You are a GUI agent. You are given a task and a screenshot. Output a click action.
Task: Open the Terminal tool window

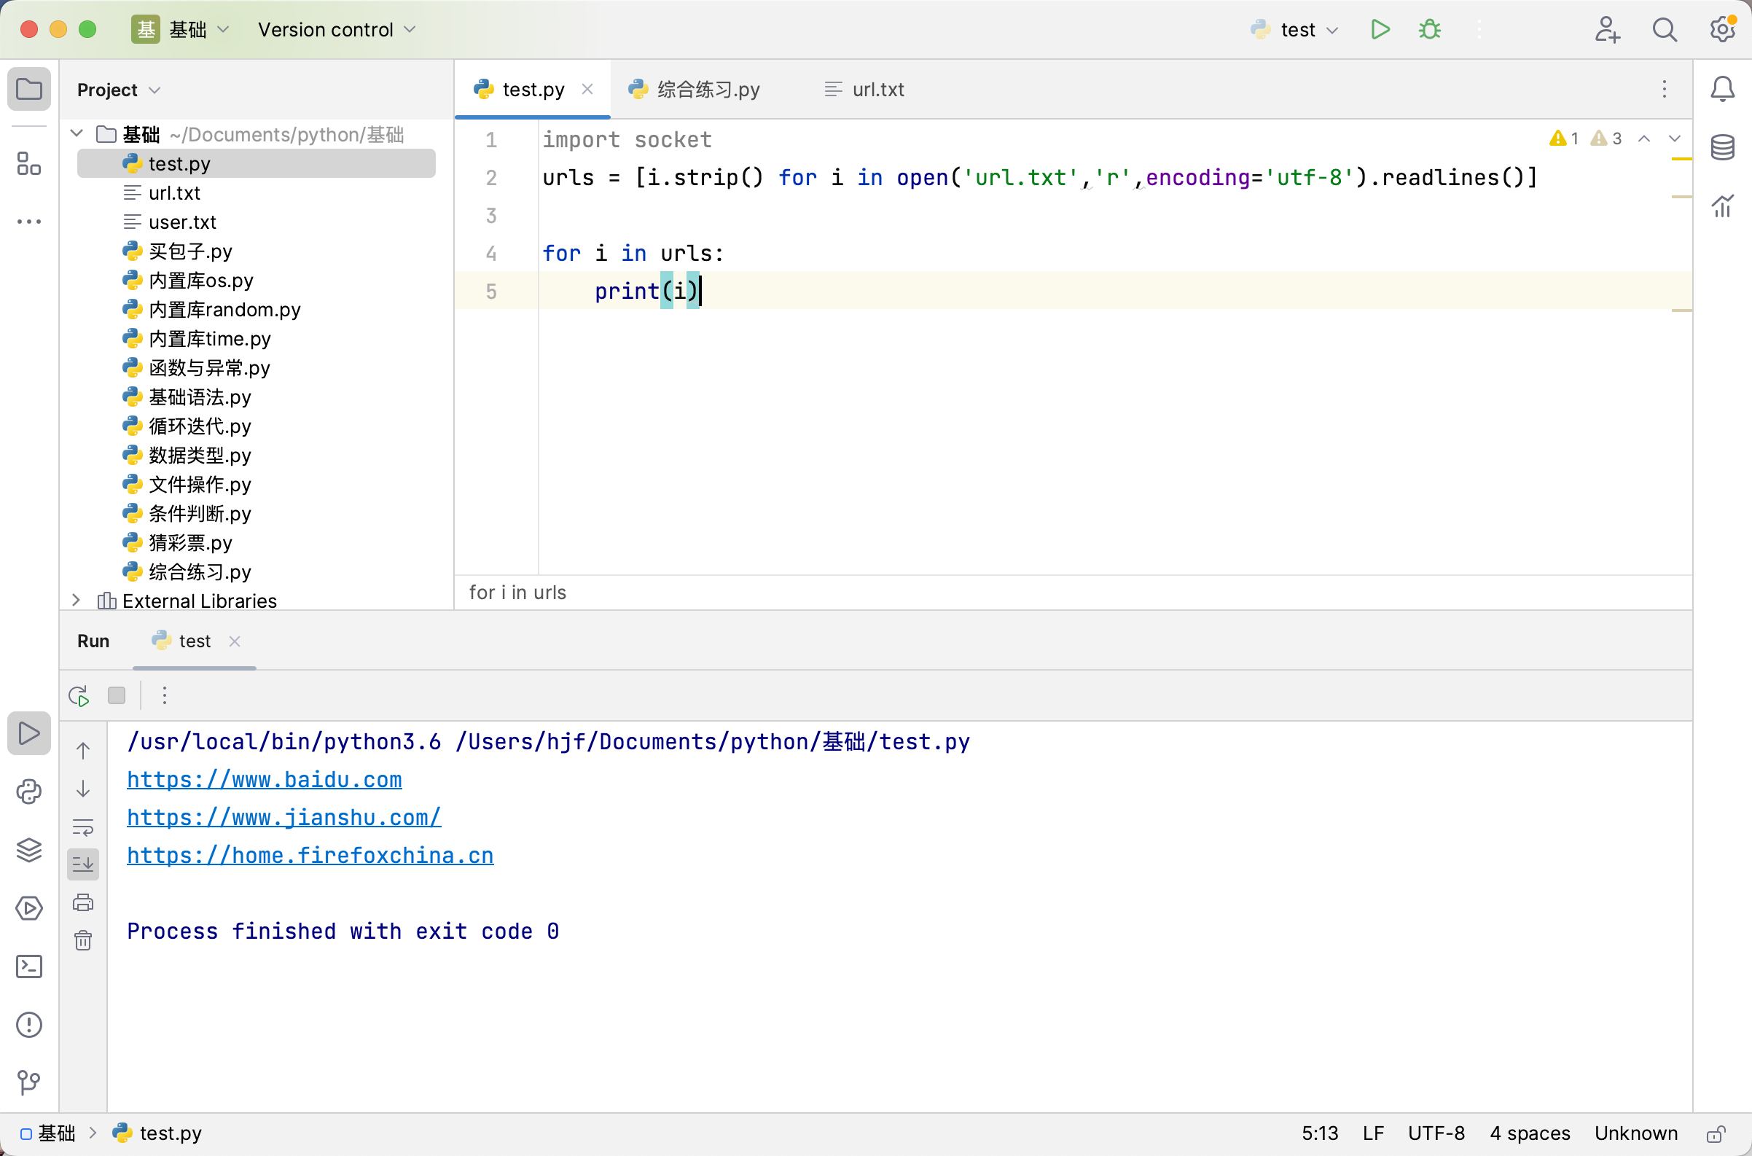click(x=28, y=966)
